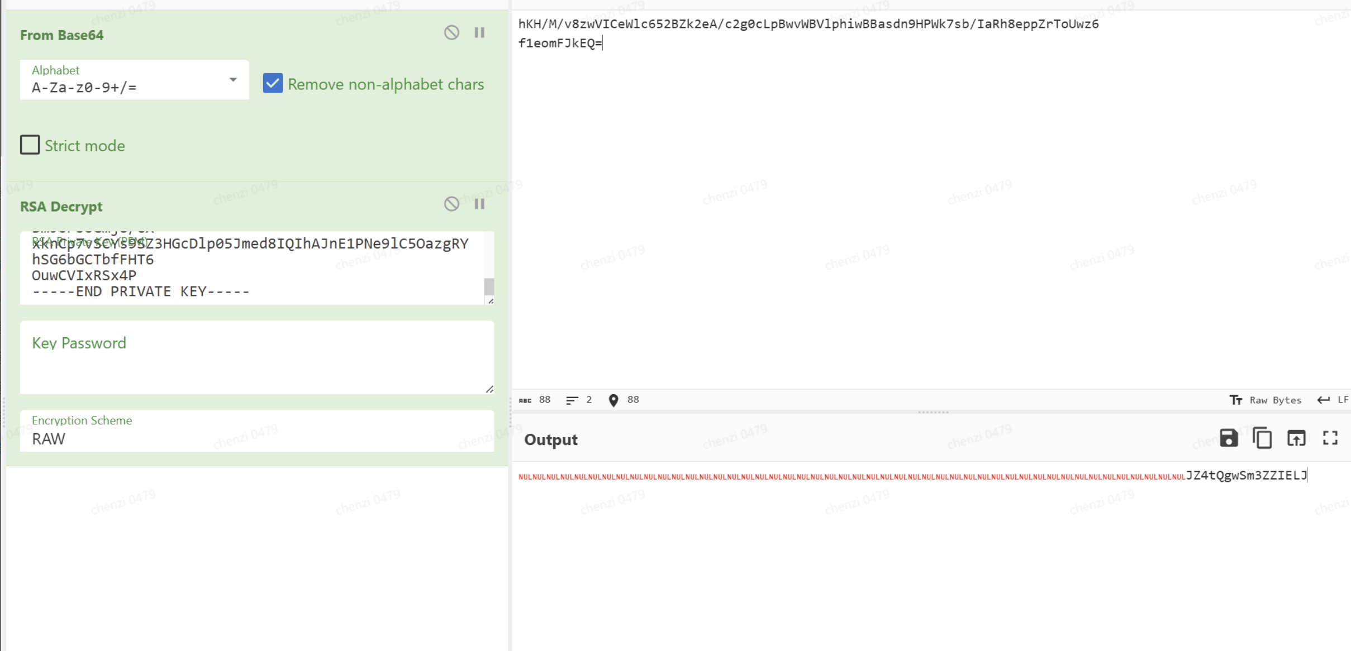
Task: Uncheck Remove non-alphabet chars
Action: tap(273, 84)
